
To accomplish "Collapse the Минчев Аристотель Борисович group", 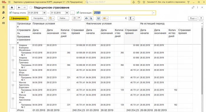I will [x=13, y=85].
